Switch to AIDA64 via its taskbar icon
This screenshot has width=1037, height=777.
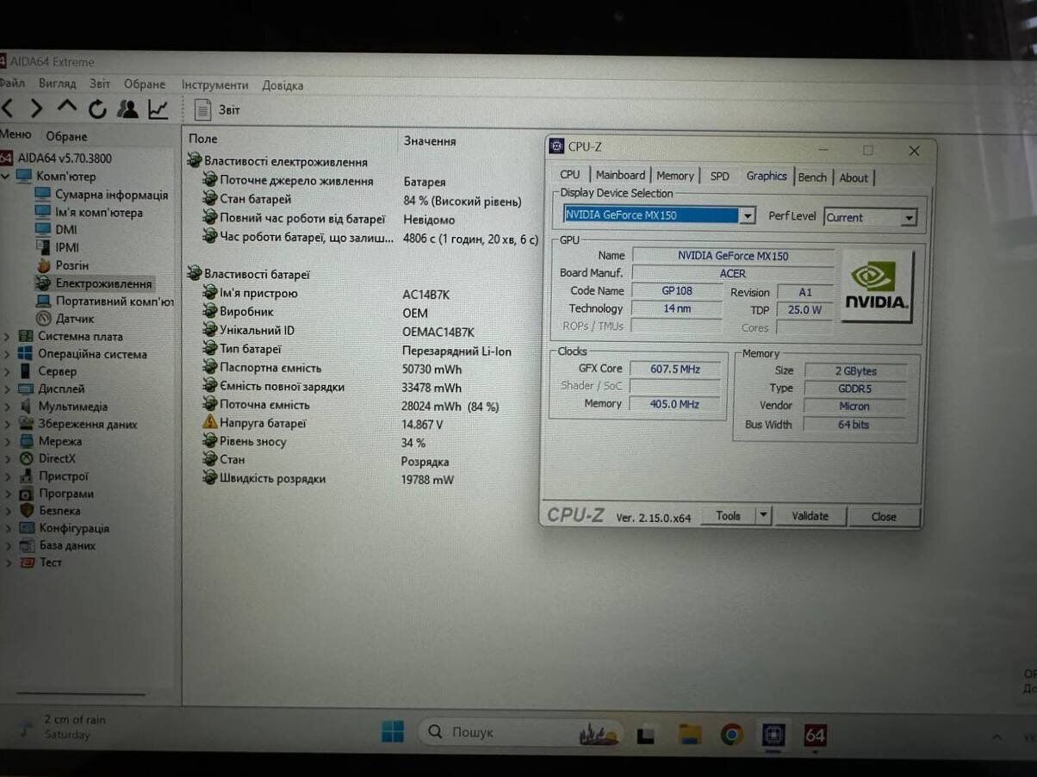point(815,735)
